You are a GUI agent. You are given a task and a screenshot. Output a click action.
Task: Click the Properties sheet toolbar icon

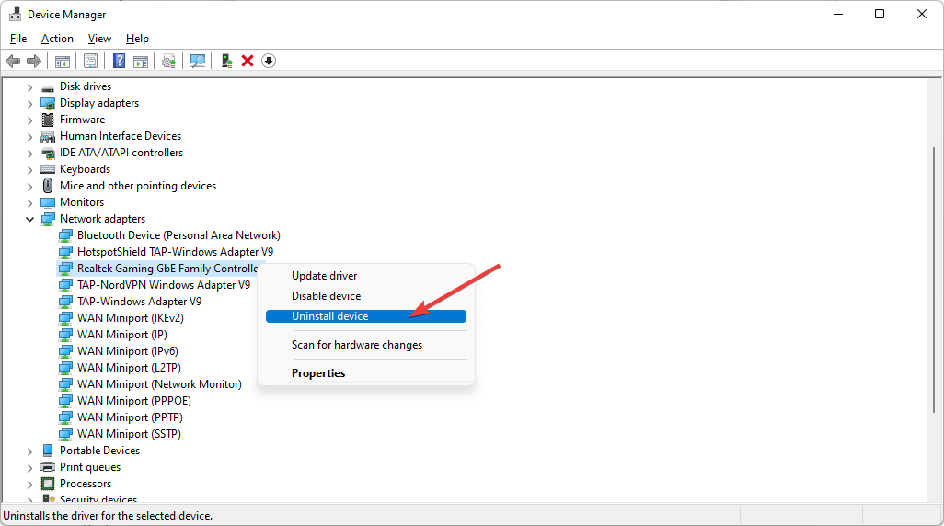(x=90, y=61)
